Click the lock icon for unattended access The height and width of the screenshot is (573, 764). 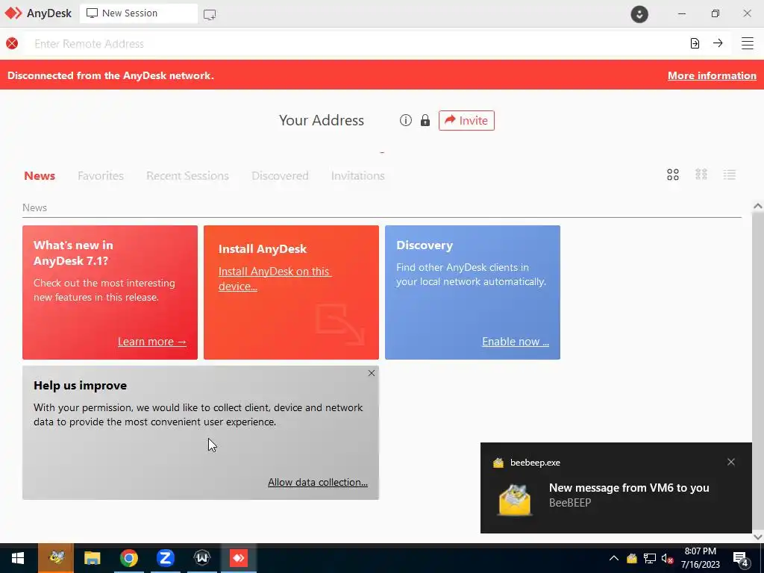click(x=425, y=120)
